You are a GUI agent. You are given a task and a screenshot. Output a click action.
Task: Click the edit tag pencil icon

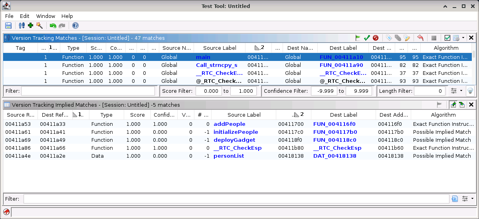pyautogui.click(x=407, y=38)
